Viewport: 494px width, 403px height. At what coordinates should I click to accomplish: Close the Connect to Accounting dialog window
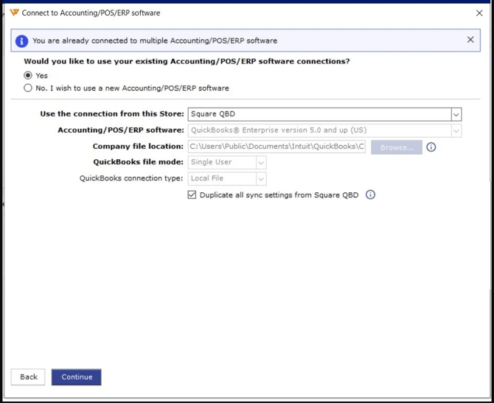[x=479, y=13]
